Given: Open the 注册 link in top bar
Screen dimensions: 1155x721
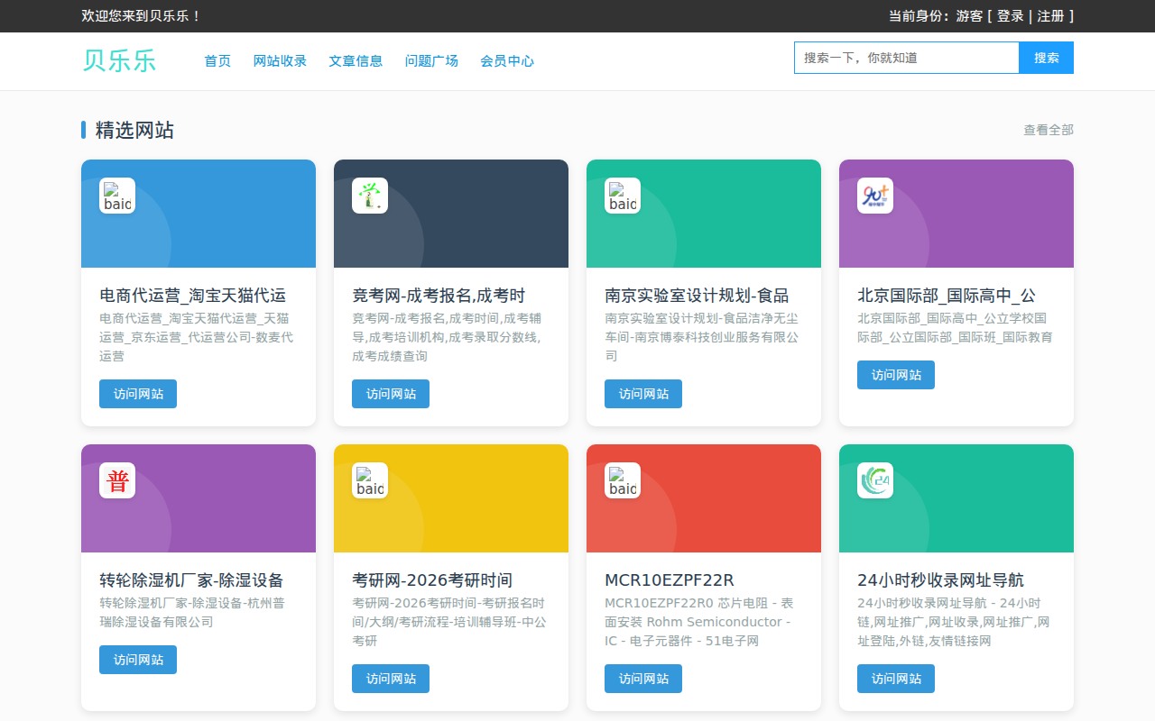Looking at the screenshot, I should point(1048,16).
